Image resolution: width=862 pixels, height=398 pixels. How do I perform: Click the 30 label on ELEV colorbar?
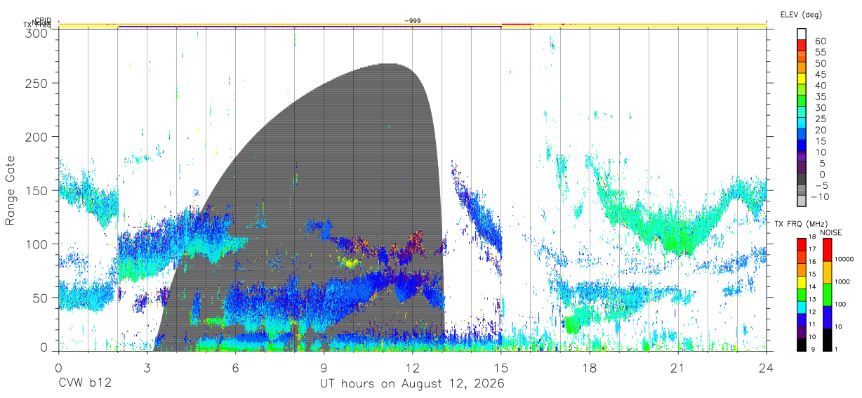(x=820, y=108)
